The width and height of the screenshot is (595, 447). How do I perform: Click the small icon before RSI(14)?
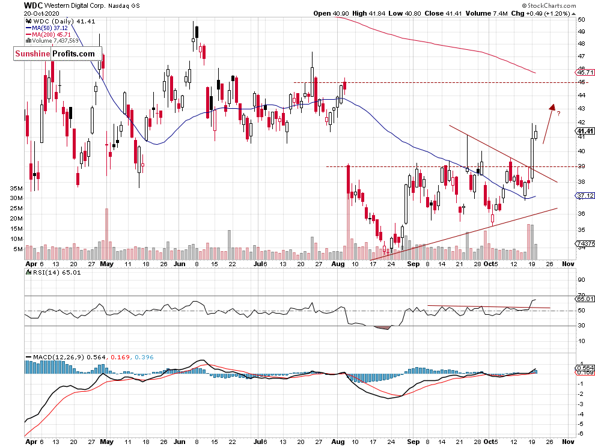point(28,272)
